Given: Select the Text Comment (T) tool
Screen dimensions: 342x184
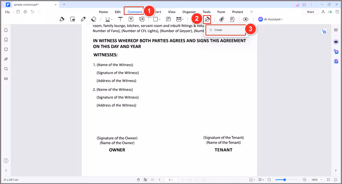Looking at the screenshot, I should click(120, 19).
